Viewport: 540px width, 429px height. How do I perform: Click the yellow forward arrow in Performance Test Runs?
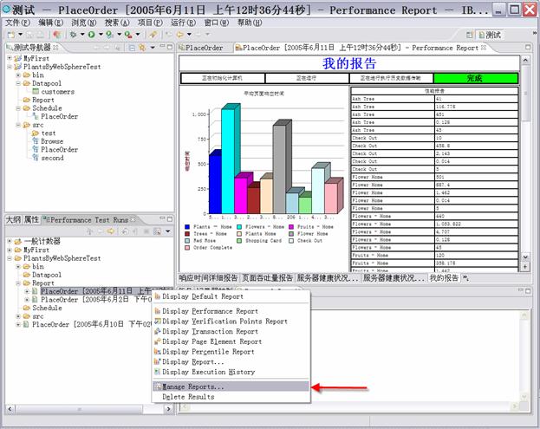[110, 231]
